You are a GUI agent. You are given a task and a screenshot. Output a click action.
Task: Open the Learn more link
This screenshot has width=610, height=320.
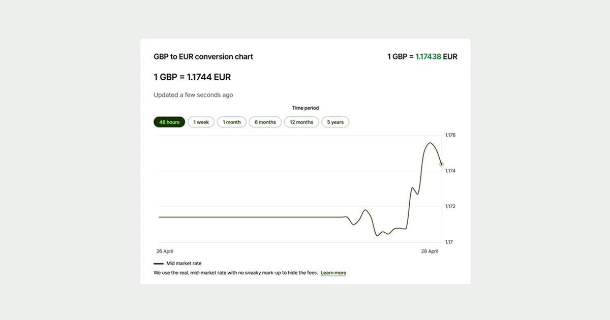click(x=333, y=273)
